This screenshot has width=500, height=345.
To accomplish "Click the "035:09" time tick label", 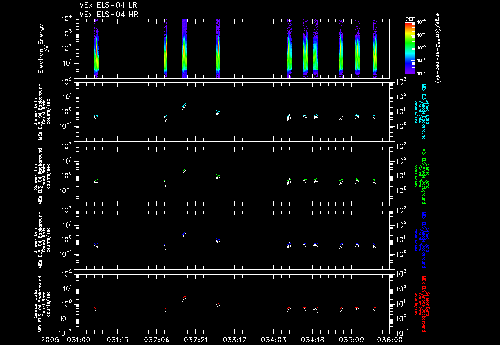I will (x=351, y=340).
